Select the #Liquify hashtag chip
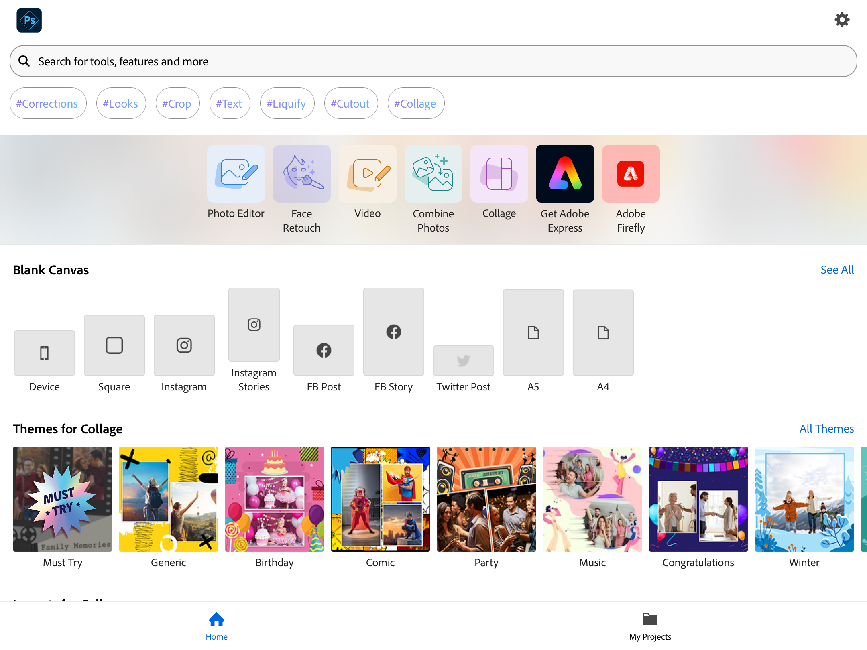Image resolution: width=867 pixels, height=650 pixels. pos(287,104)
